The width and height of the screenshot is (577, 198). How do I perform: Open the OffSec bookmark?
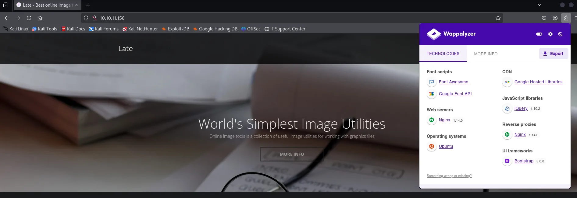[251, 29]
